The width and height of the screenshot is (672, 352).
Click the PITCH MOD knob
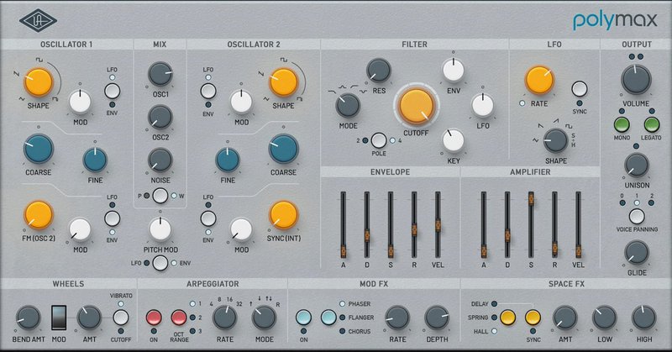[x=160, y=229]
